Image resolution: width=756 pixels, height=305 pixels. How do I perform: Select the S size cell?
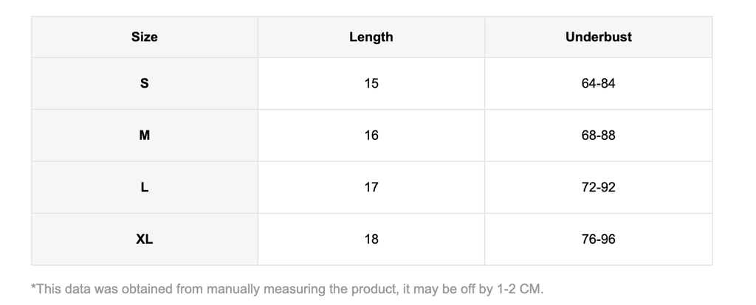click(144, 83)
